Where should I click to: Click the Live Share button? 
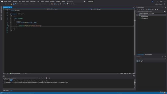[x=158, y=4]
